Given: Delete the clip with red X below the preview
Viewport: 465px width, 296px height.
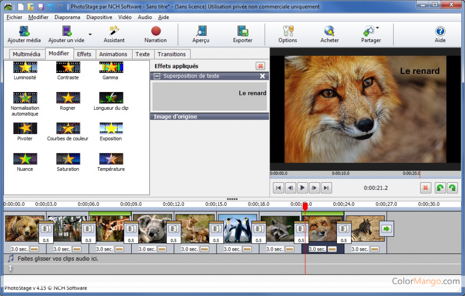Looking at the screenshot, I should [425, 188].
